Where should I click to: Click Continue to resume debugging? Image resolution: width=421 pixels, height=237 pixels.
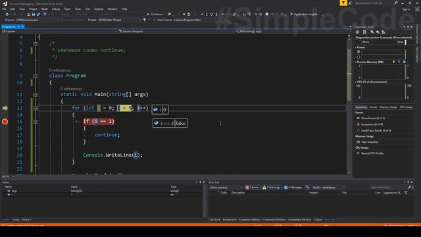click(x=155, y=14)
